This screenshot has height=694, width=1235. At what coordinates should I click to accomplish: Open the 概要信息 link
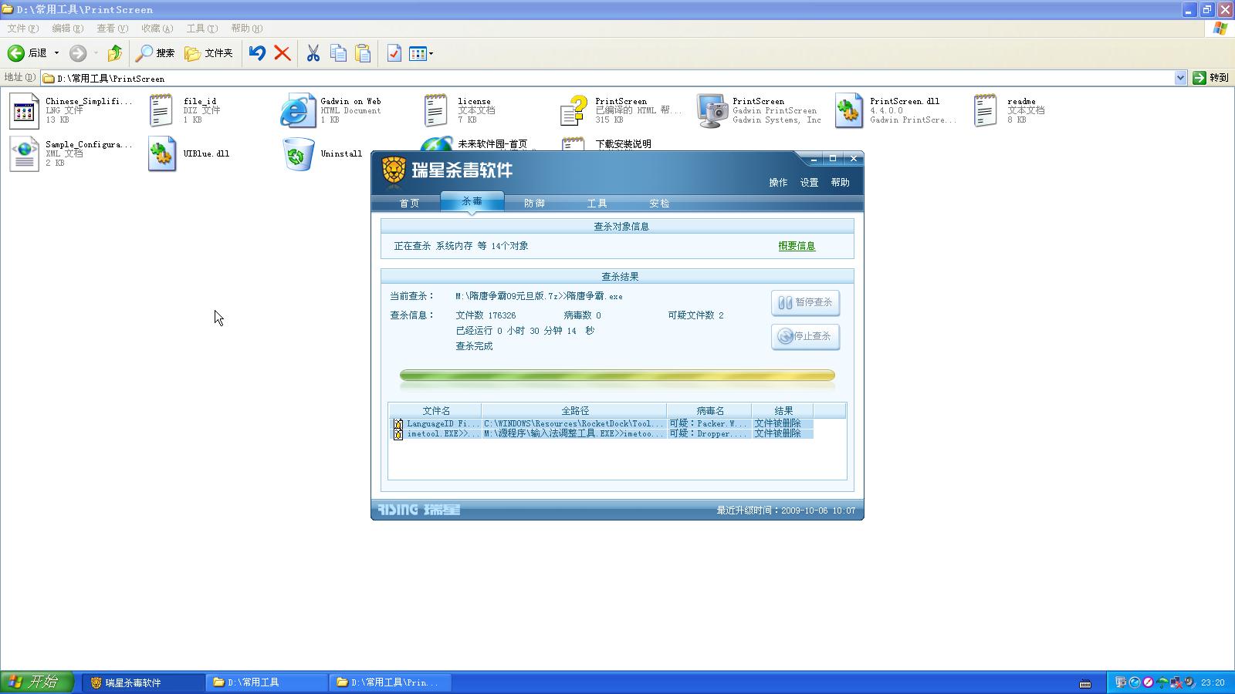coord(797,246)
